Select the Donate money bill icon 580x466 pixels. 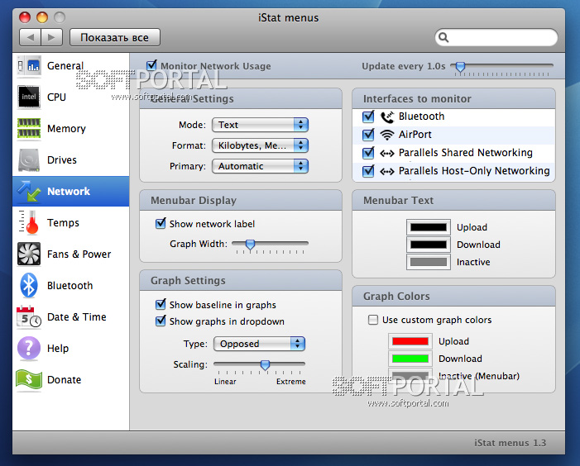[29, 380]
